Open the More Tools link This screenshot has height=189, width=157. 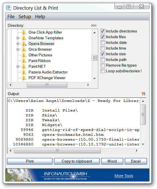tap(124, 176)
